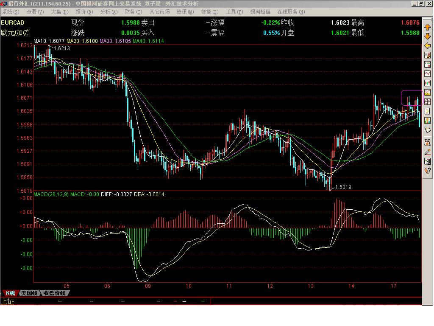Open the 其它市场 menu
The image size is (434, 326).
coord(159,12)
